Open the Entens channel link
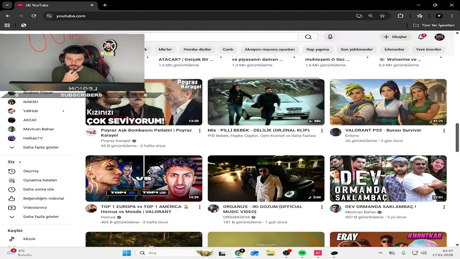 point(352,136)
